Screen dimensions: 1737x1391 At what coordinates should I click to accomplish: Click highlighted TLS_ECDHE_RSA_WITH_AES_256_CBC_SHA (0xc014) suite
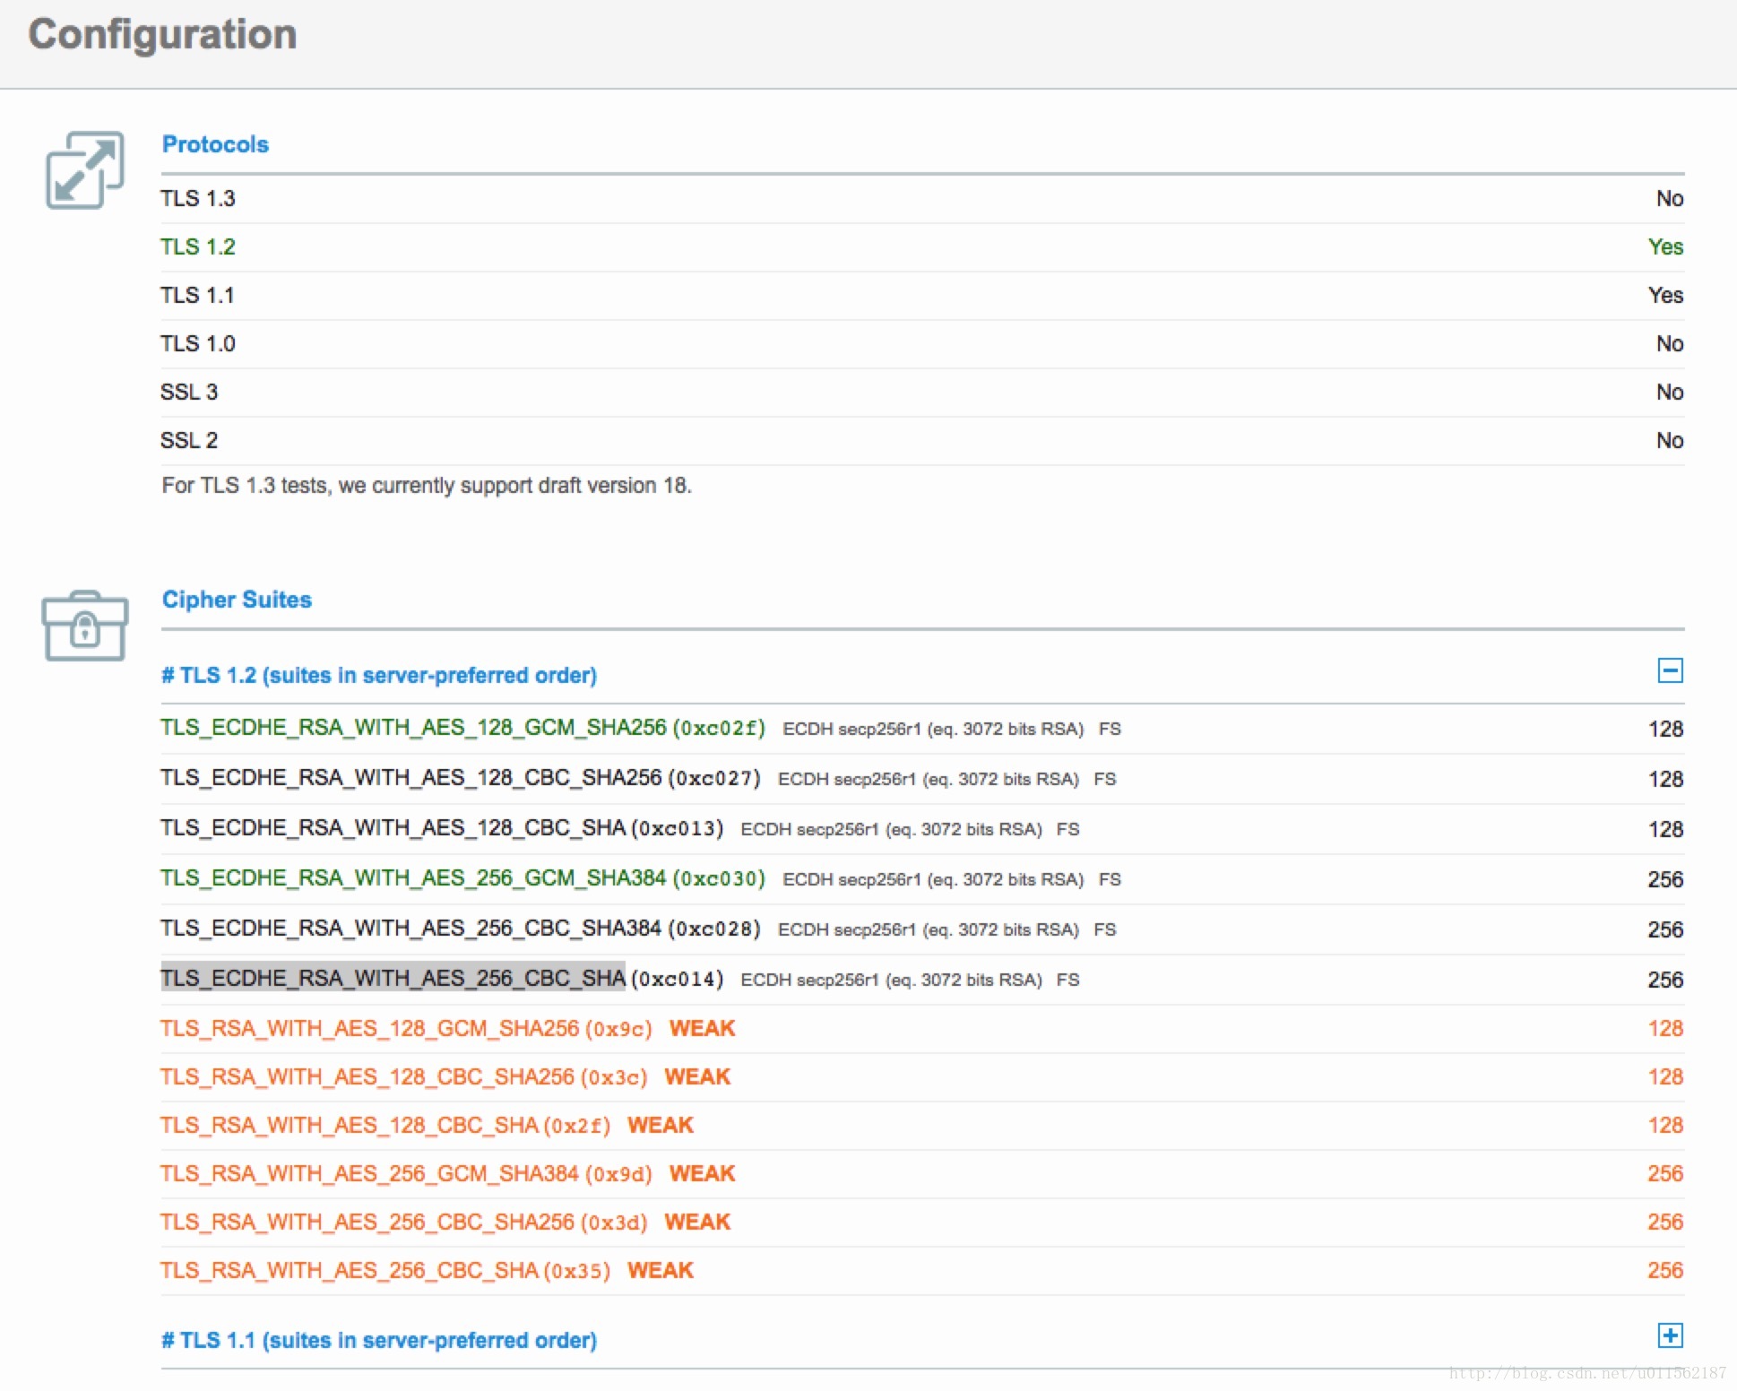click(442, 979)
